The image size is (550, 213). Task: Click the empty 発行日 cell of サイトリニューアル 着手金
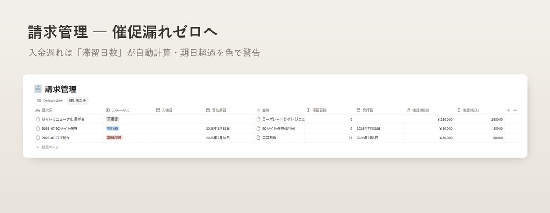tap(380, 120)
